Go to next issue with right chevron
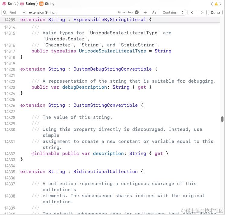 (x=220, y=4)
